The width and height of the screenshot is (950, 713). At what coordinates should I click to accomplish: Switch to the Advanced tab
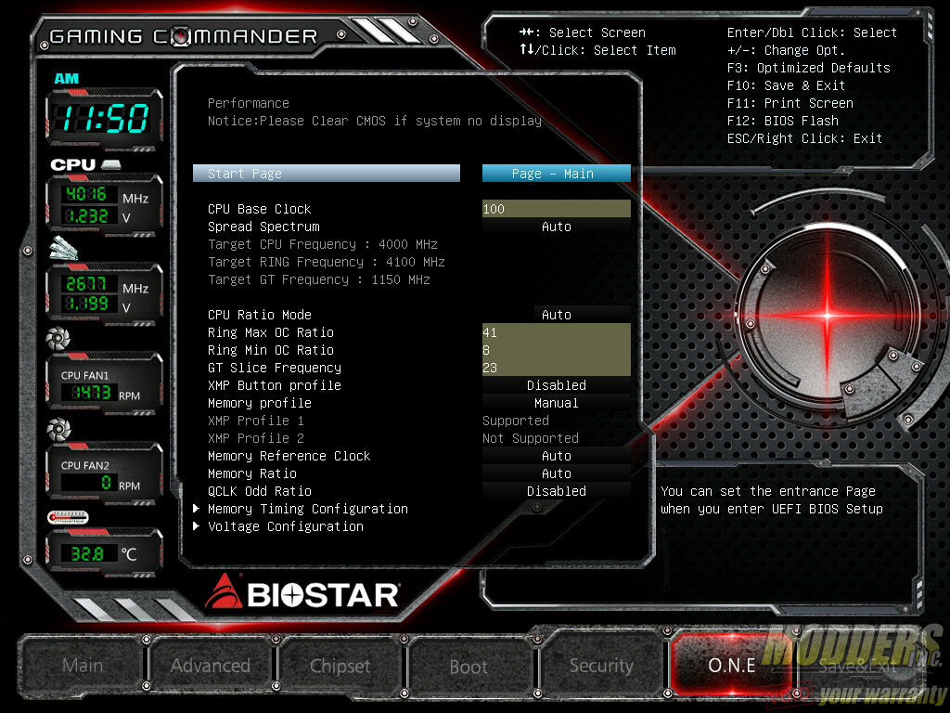click(211, 665)
